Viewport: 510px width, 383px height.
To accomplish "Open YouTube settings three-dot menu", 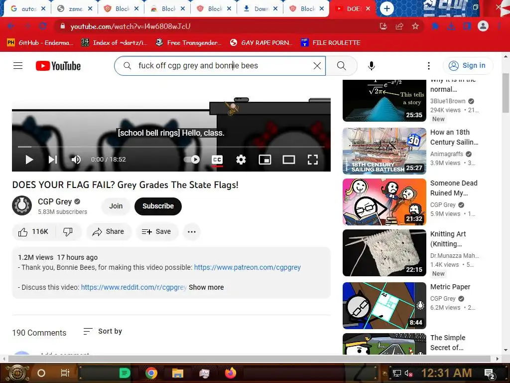I will click(x=429, y=66).
